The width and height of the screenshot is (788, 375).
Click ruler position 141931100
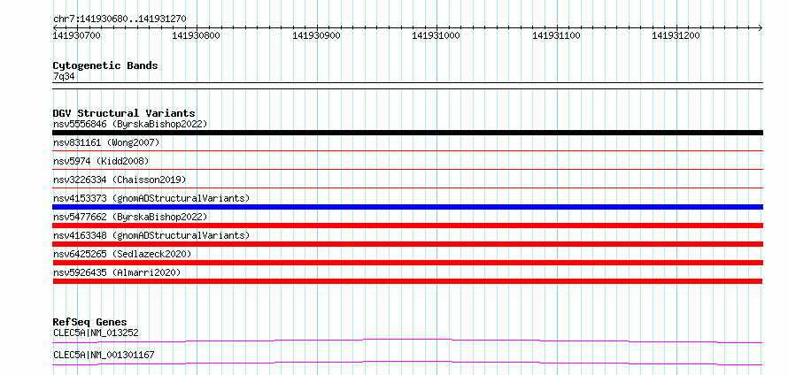(556, 35)
